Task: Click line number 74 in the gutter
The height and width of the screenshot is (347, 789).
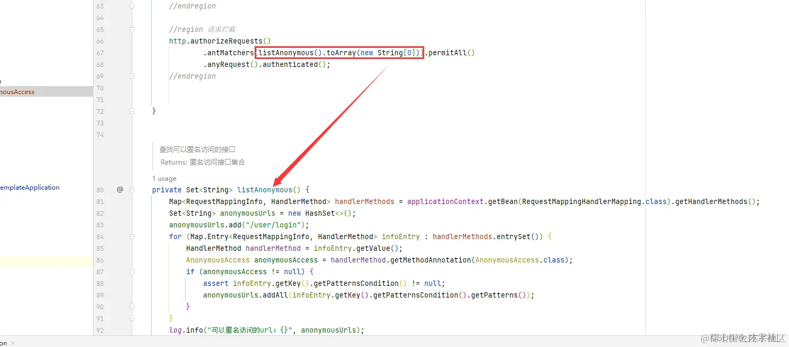Action: pos(100,134)
